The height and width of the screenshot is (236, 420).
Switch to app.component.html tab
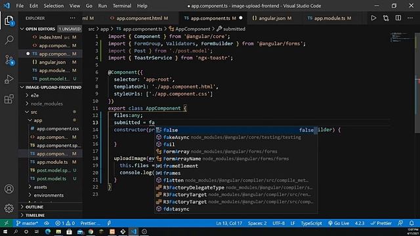tap(139, 18)
